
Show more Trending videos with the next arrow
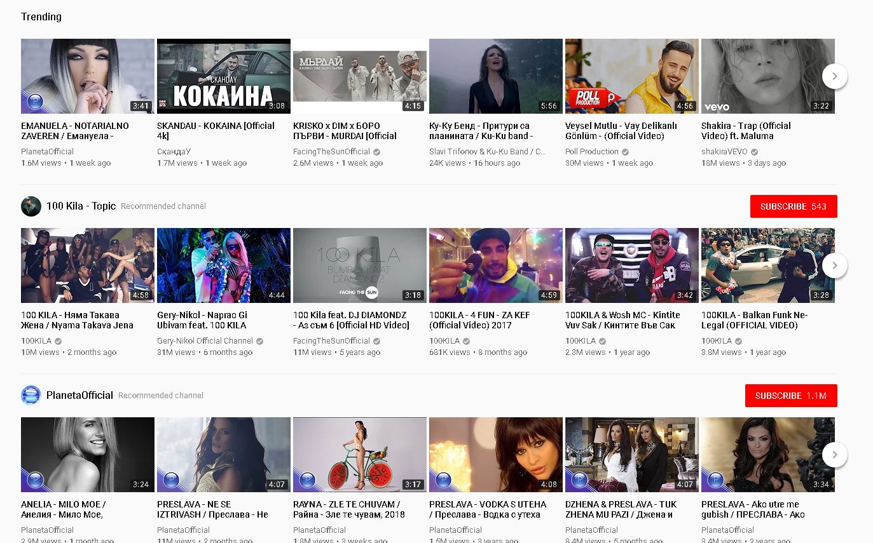pos(835,76)
